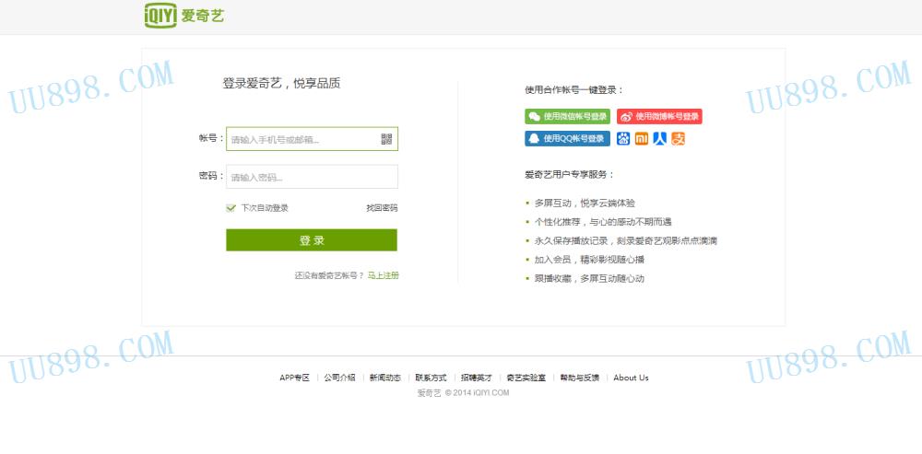Open 公司介绍 footer link
This screenshot has width=922, height=454.
coord(340,378)
